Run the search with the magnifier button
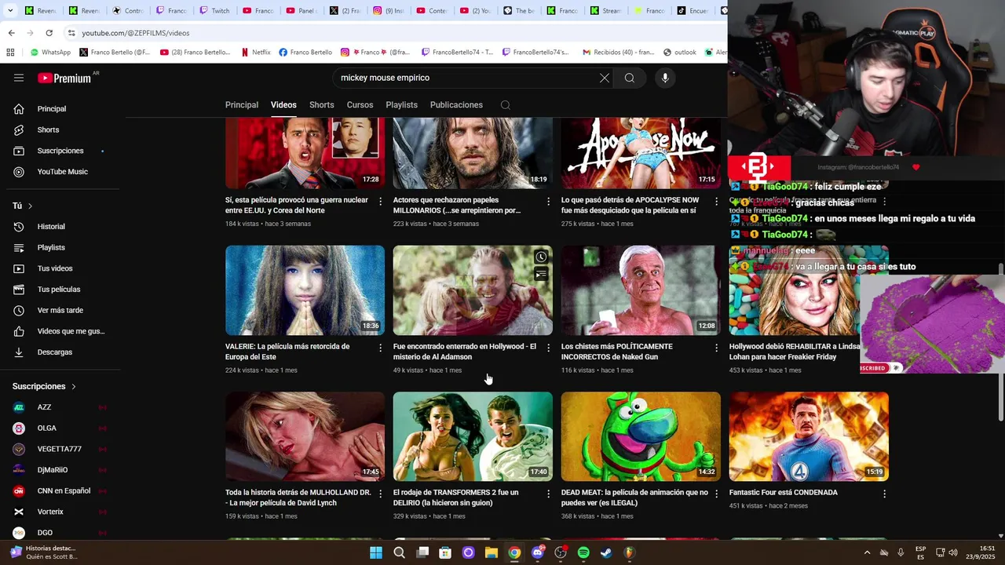Image resolution: width=1005 pixels, height=565 pixels. point(630,78)
